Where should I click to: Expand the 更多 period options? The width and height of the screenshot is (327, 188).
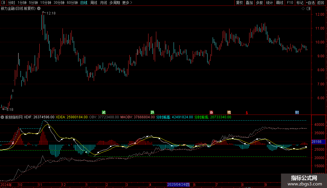(127, 3)
